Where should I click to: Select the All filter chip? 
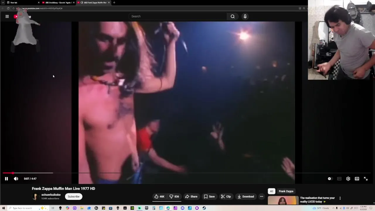pyautogui.click(x=272, y=191)
